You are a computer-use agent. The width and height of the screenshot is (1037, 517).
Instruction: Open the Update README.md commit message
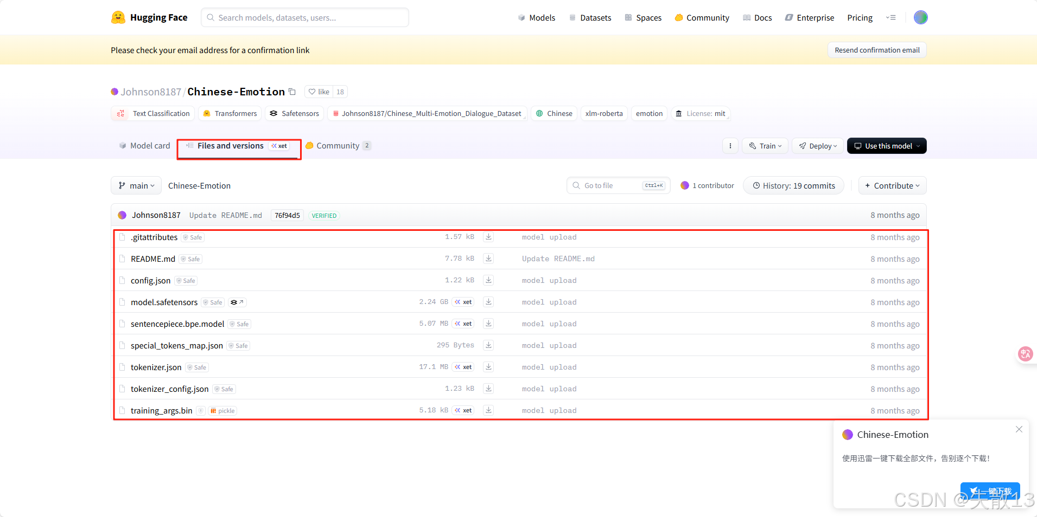click(x=225, y=215)
